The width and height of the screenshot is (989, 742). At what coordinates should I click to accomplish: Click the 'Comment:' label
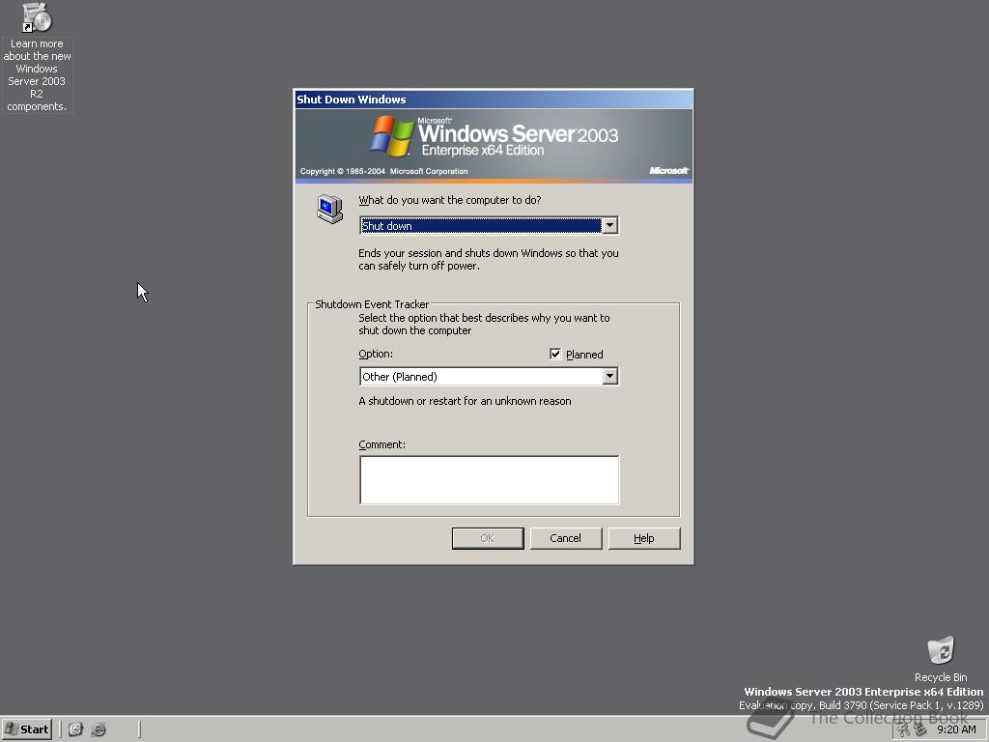[x=382, y=444]
